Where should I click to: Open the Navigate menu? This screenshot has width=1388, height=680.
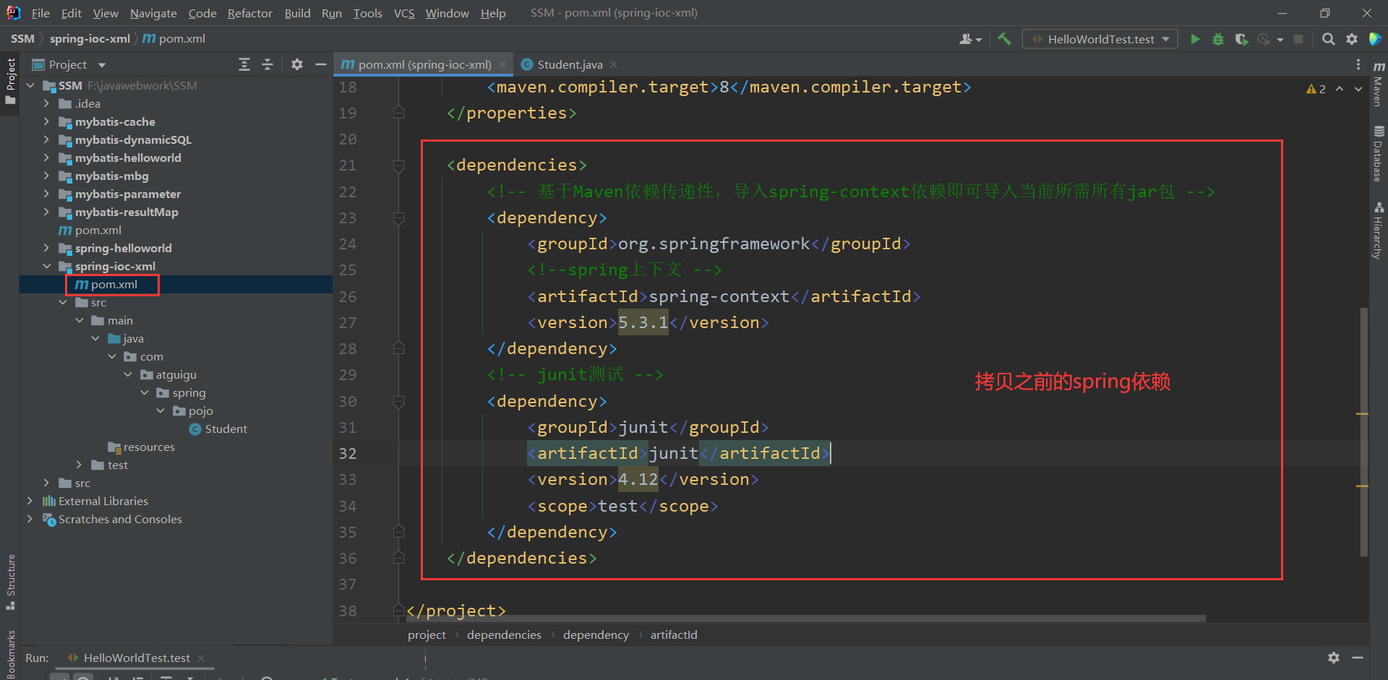click(153, 13)
